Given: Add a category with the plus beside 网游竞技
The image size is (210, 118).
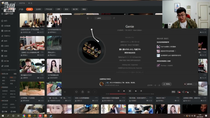Looking at the screenshot, I should 16,87.
